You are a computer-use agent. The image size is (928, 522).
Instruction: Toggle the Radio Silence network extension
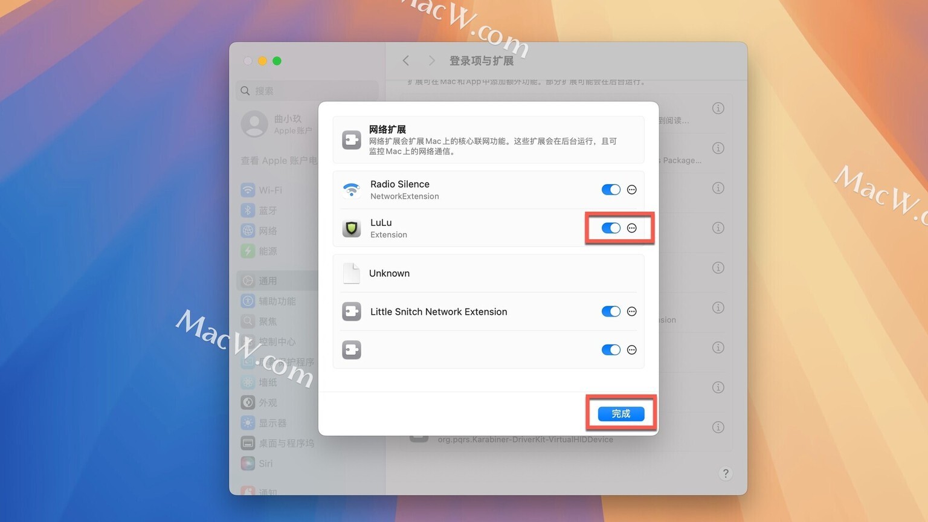tap(611, 190)
